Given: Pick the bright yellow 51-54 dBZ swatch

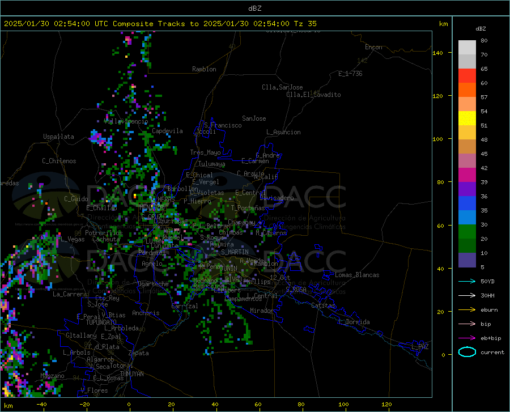Looking at the screenshot, I should click(x=467, y=118).
